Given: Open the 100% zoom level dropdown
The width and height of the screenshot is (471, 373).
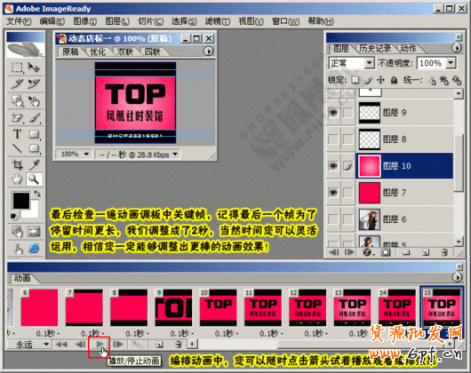Looking at the screenshot, I should point(74,155).
